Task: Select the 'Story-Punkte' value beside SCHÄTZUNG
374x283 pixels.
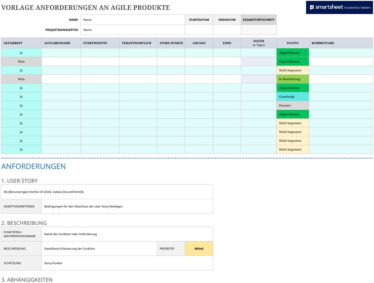Action: click(x=127, y=263)
